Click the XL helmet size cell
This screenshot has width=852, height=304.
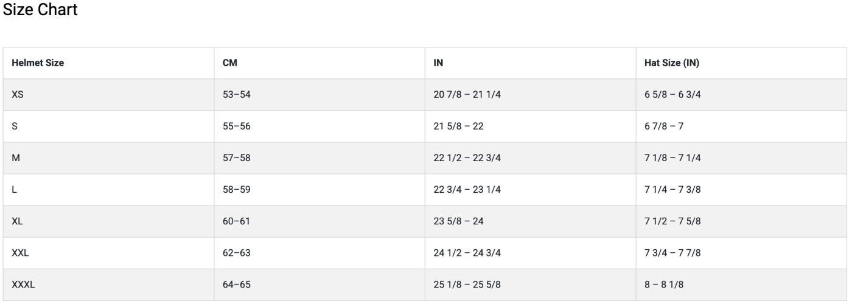[x=17, y=221]
